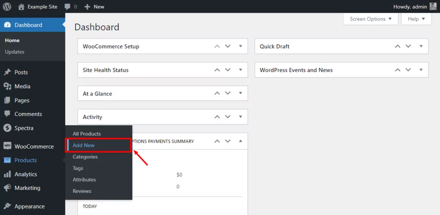Expand the Help dropdown tab

click(416, 19)
